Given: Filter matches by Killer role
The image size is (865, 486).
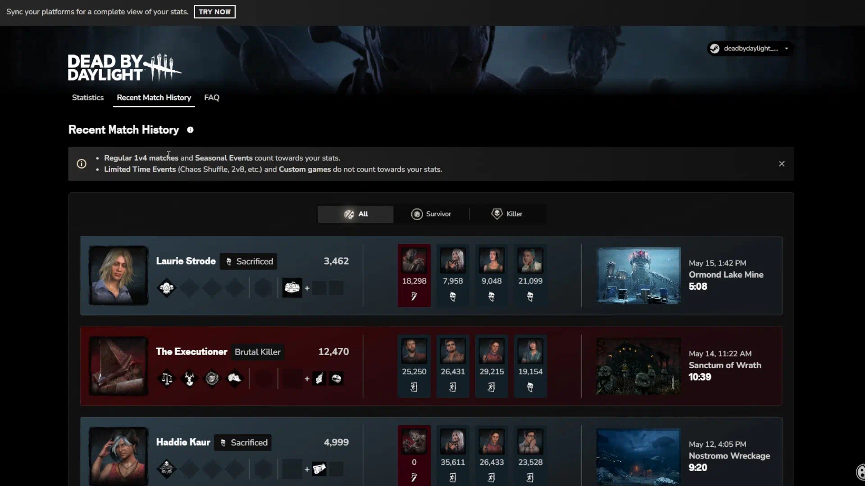Looking at the screenshot, I should [507, 214].
